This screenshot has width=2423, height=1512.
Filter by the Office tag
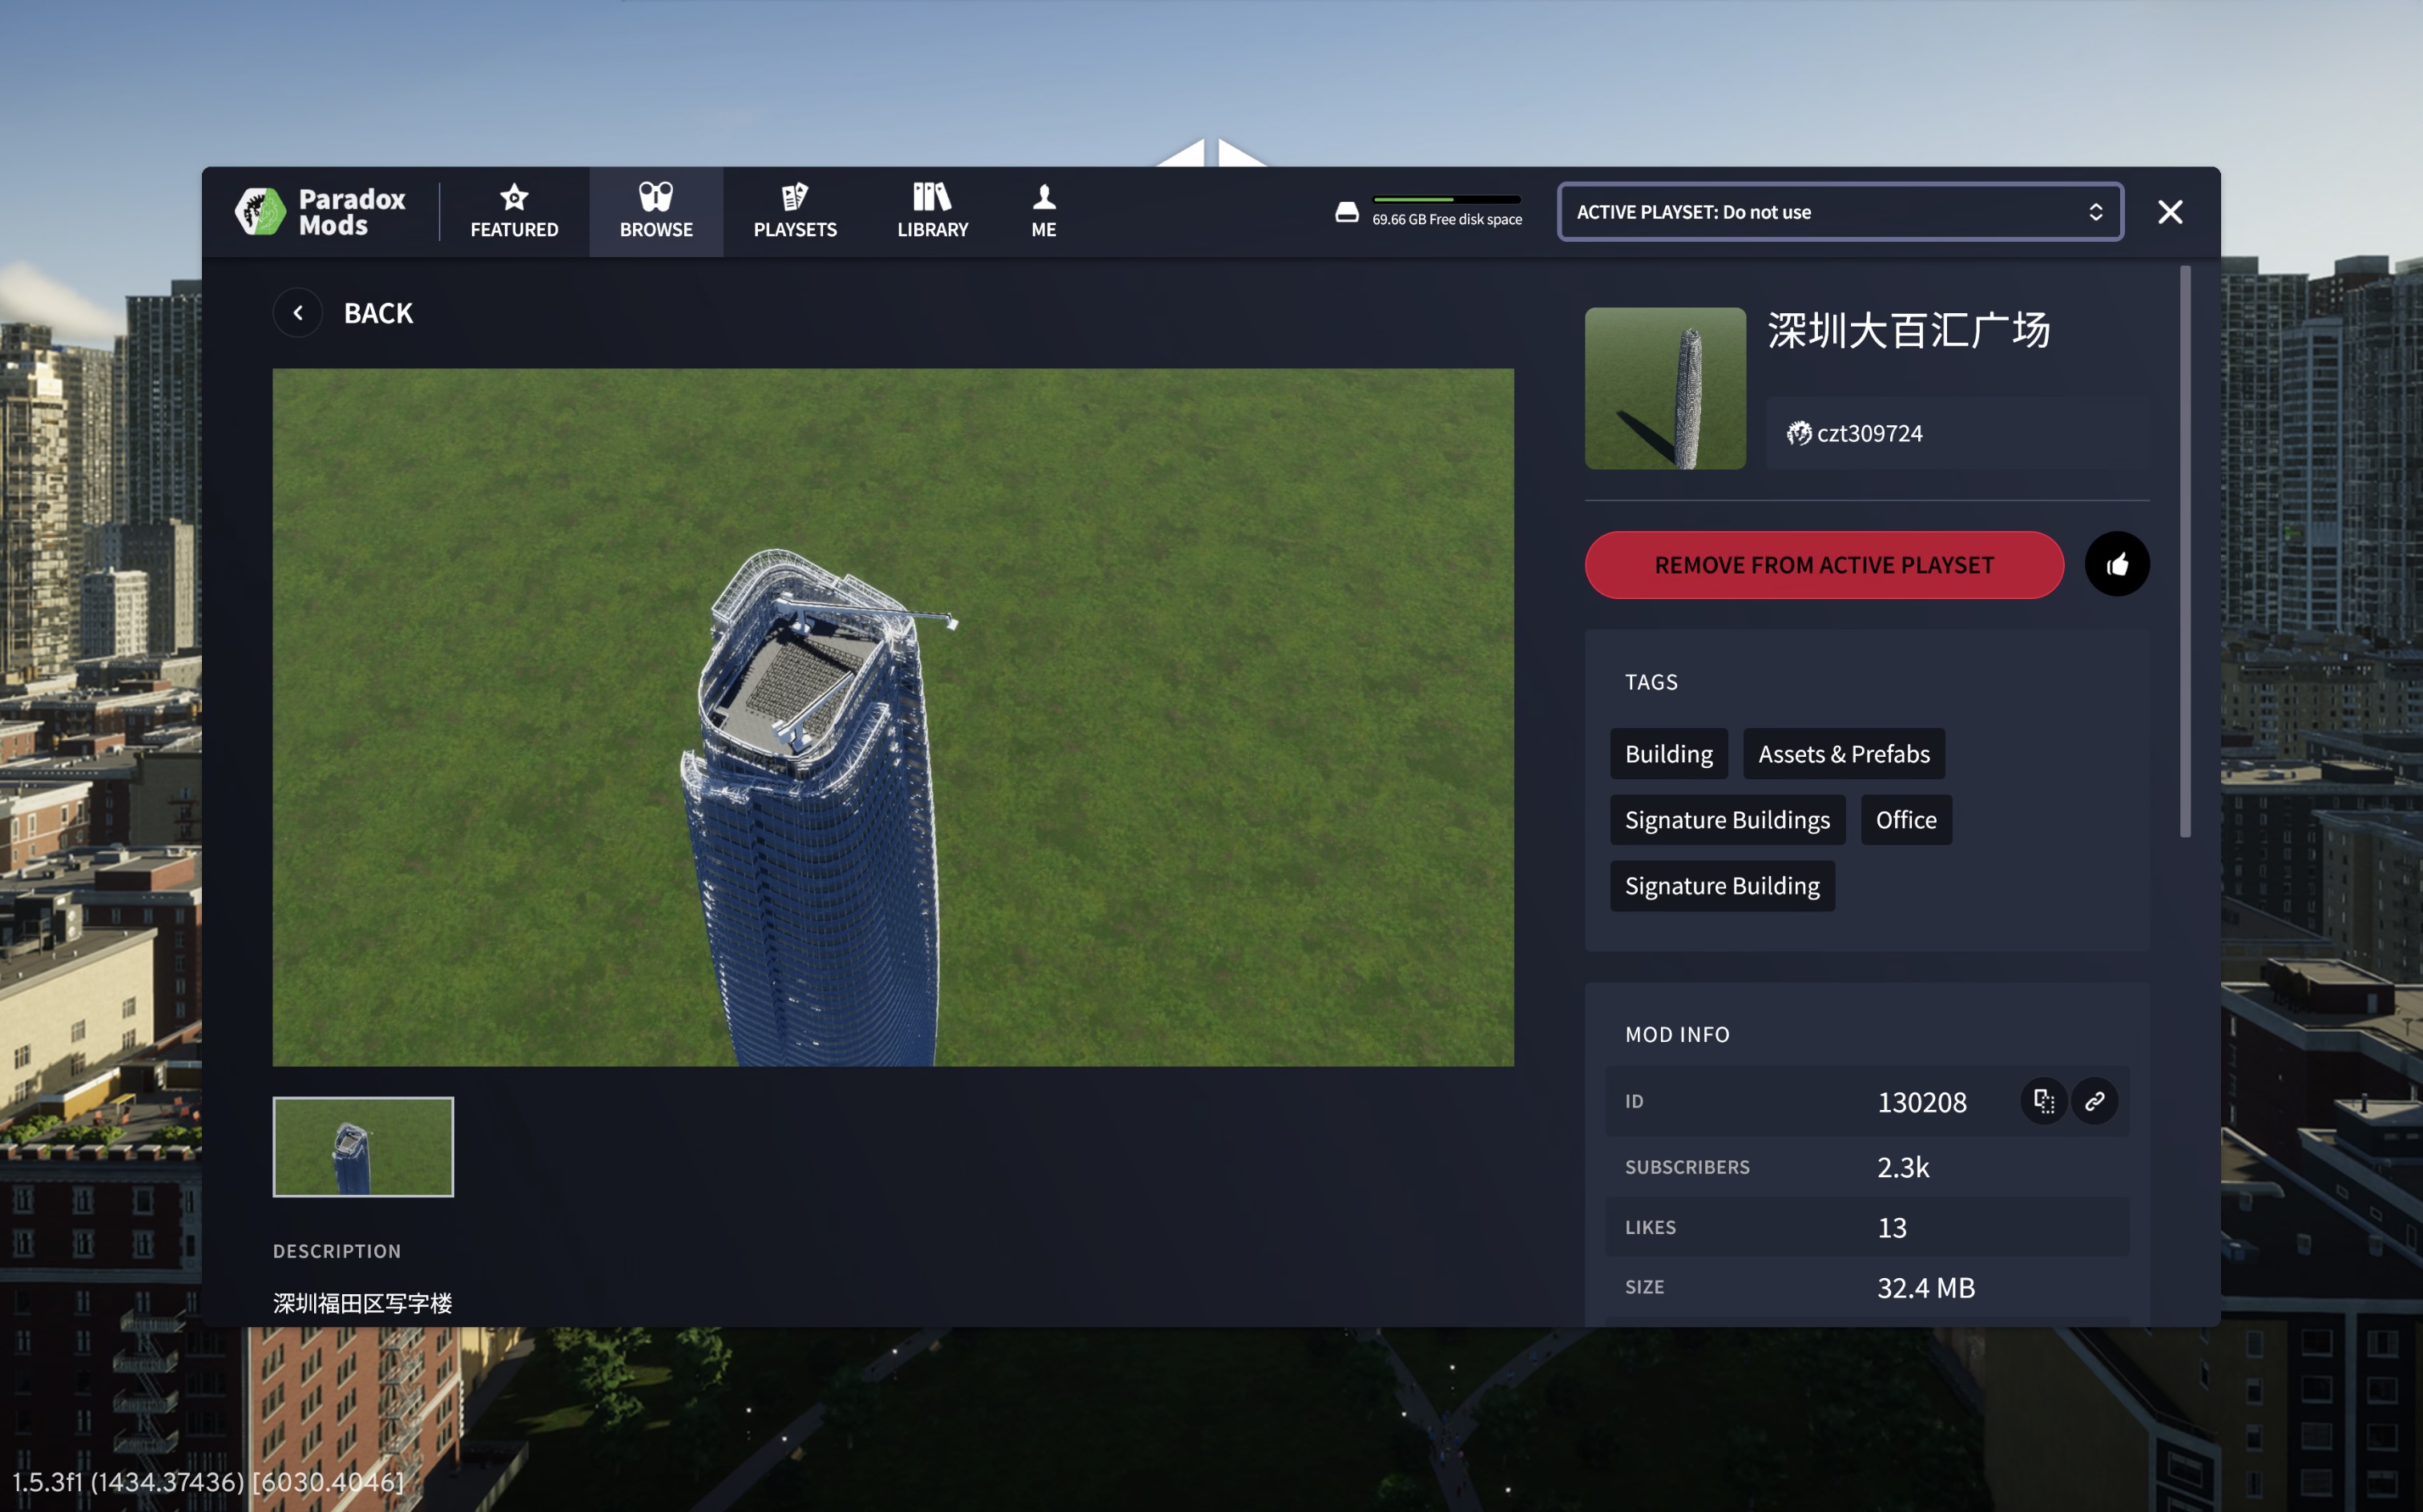(x=1905, y=820)
